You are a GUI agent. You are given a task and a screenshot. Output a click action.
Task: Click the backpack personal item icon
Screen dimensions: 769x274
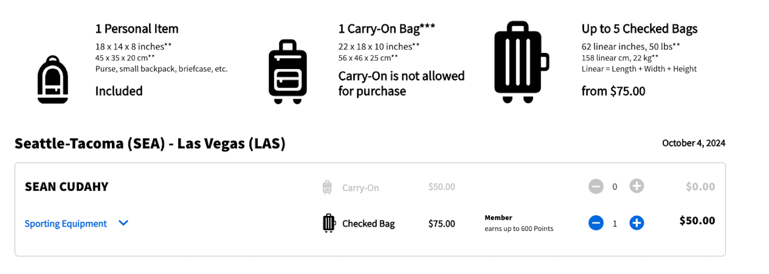pyautogui.click(x=53, y=80)
